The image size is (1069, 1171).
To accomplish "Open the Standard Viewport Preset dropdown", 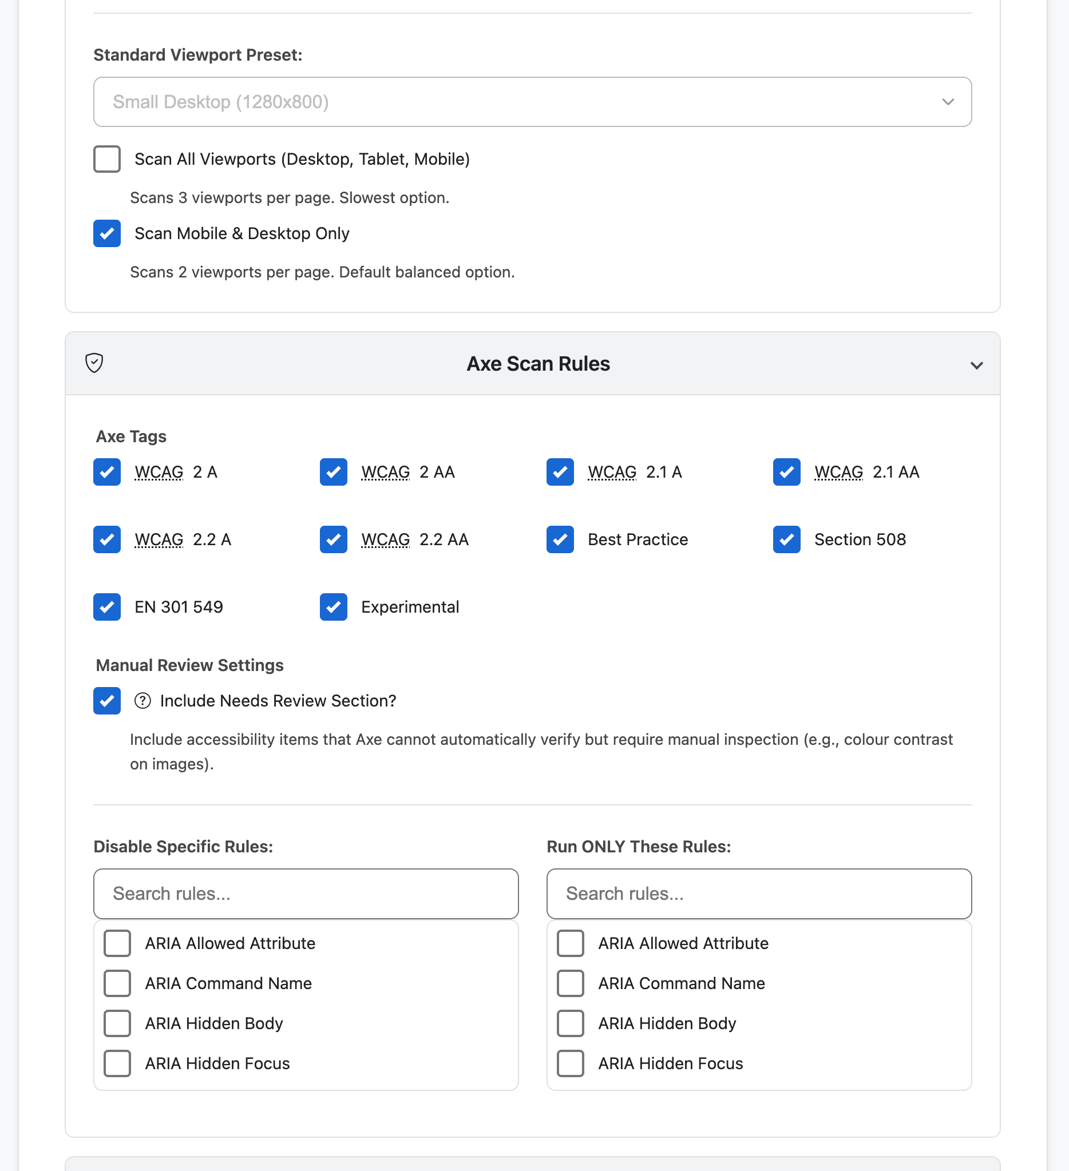I will click(532, 102).
